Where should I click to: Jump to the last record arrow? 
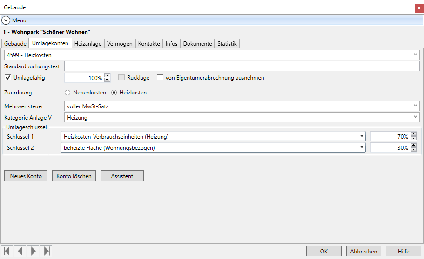click(x=47, y=252)
